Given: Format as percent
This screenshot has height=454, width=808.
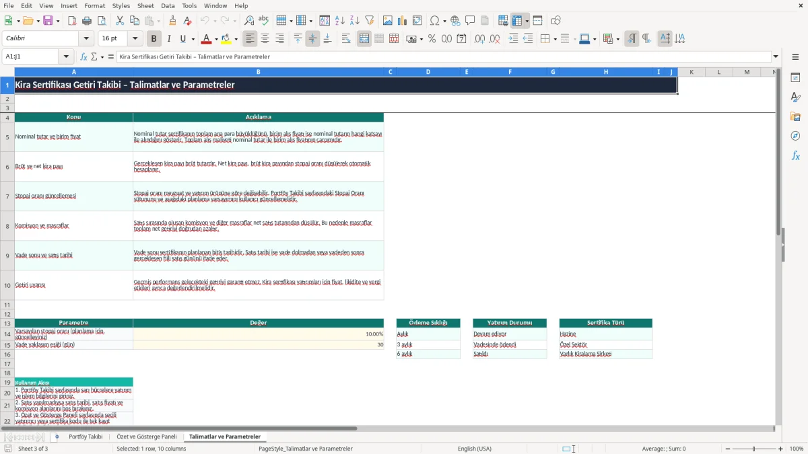Looking at the screenshot, I should [432, 39].
